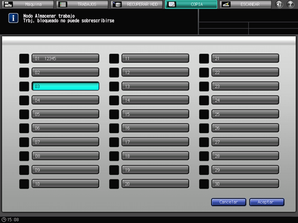This screenshot has height=223, width=298.
Task: Go to the ESCANEAR tab
Action: (x=246, y=4)
